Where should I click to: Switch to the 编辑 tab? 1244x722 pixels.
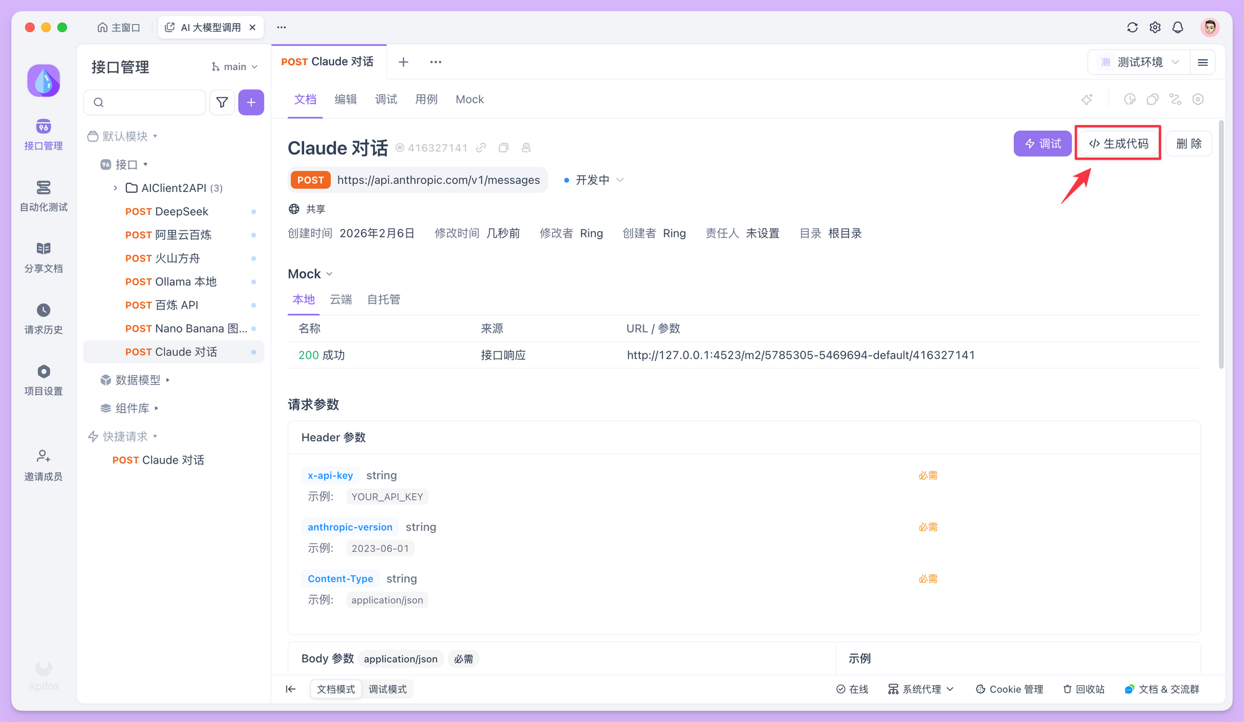[345, 99]
